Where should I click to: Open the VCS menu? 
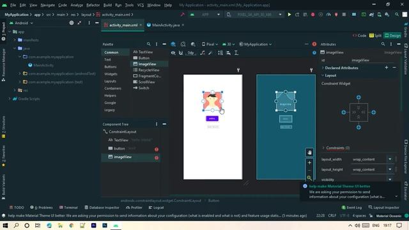141,5
